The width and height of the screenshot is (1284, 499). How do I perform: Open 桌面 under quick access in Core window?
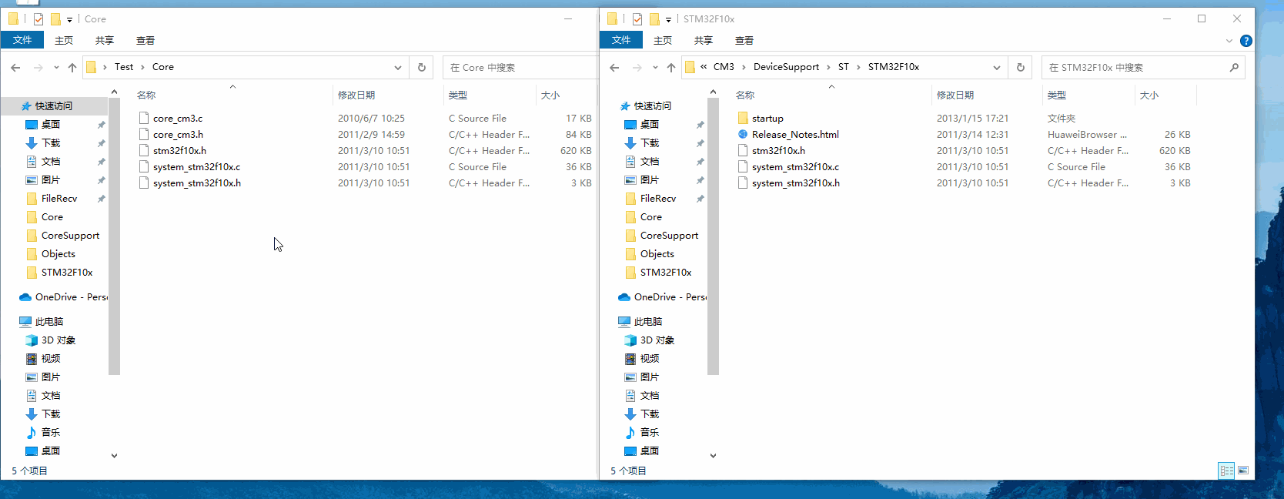pyautogui.click(x=51, y=125)
